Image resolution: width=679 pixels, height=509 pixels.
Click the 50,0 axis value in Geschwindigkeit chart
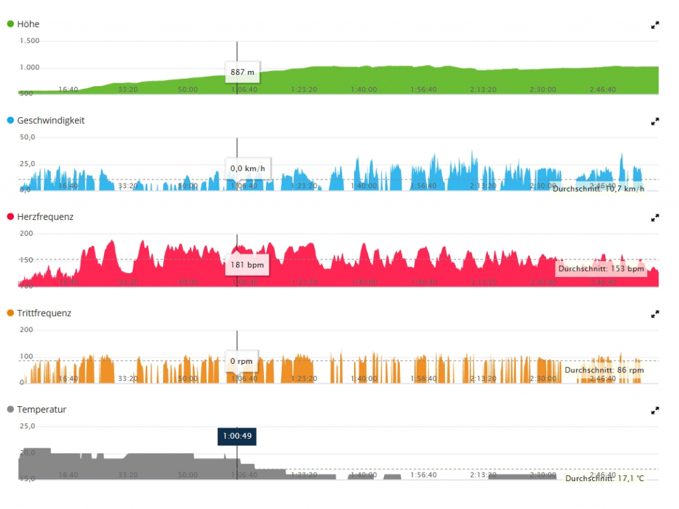[x=27, y=137]
